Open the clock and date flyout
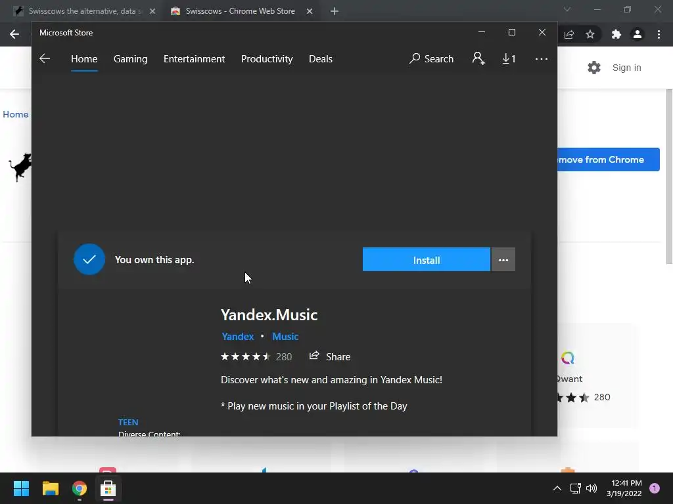 pos(624,488)
